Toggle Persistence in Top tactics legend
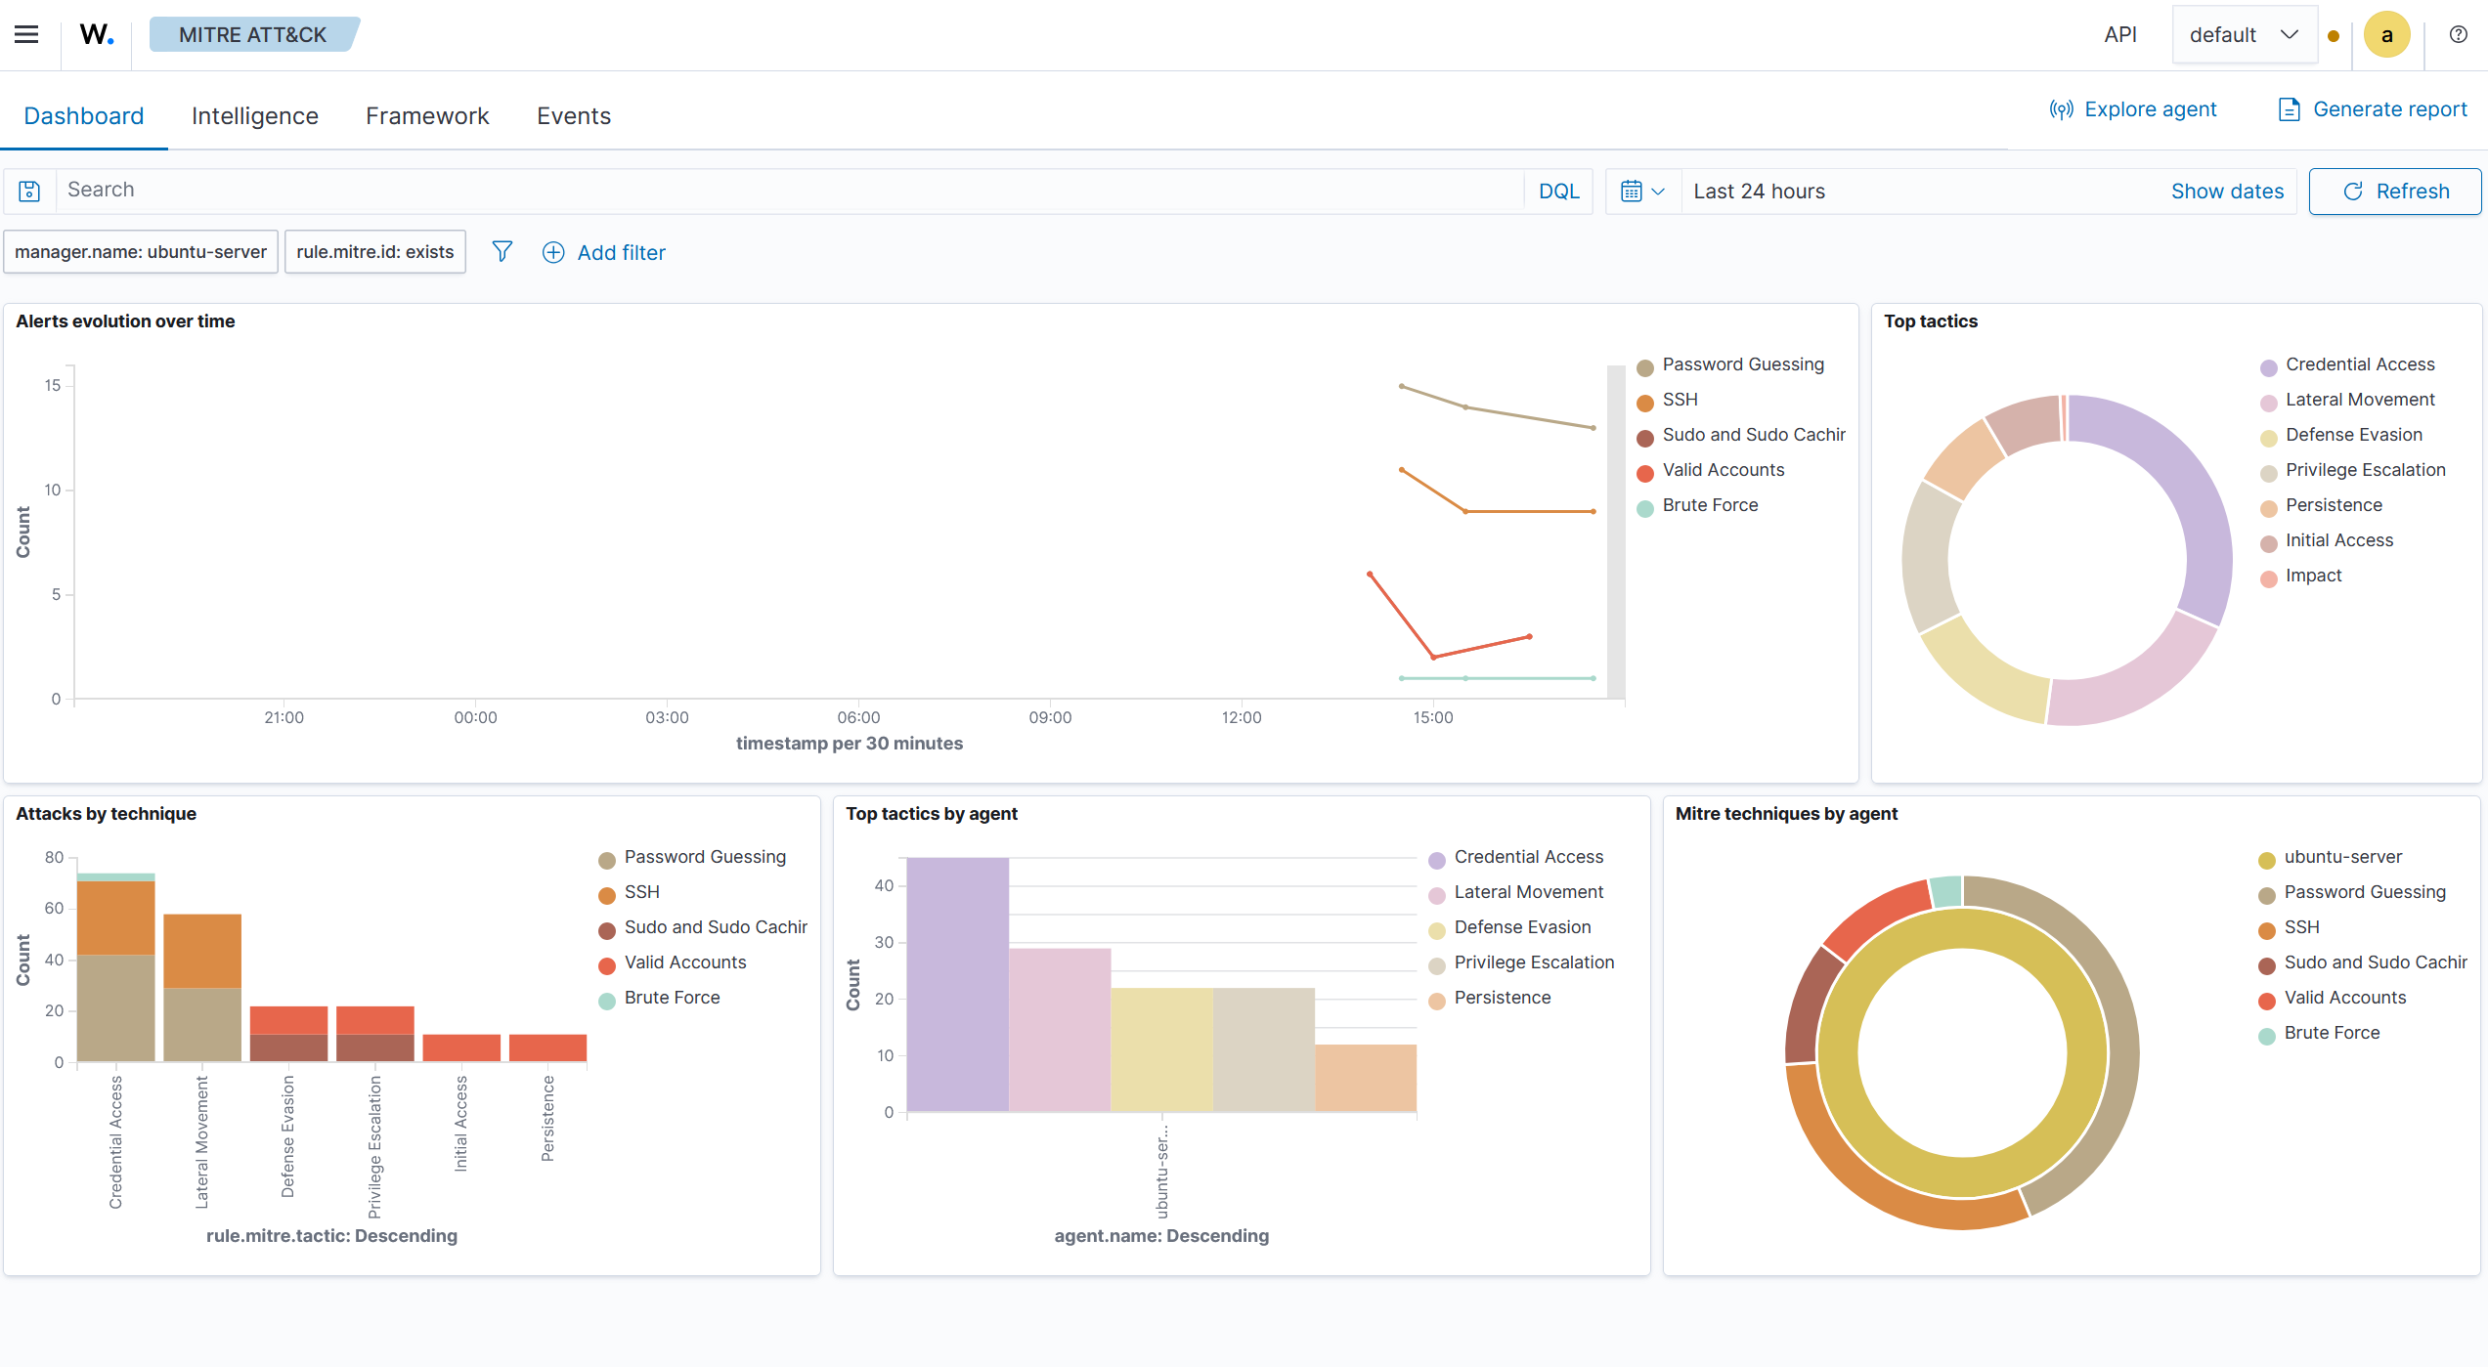The image size is (2488, 1367). (2334, 505)
